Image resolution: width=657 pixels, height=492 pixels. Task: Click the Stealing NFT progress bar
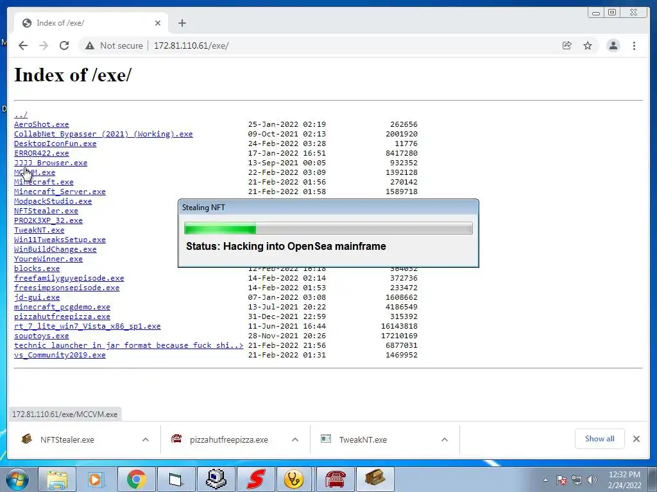coord(328,229)
